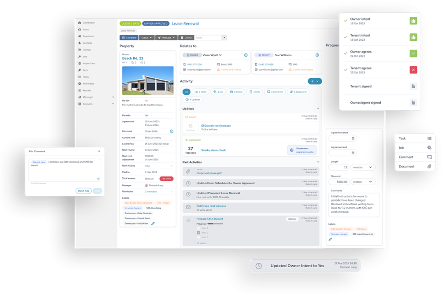Select the Document paperclip icon in the menu
The image size is (444, 296).
429,166
